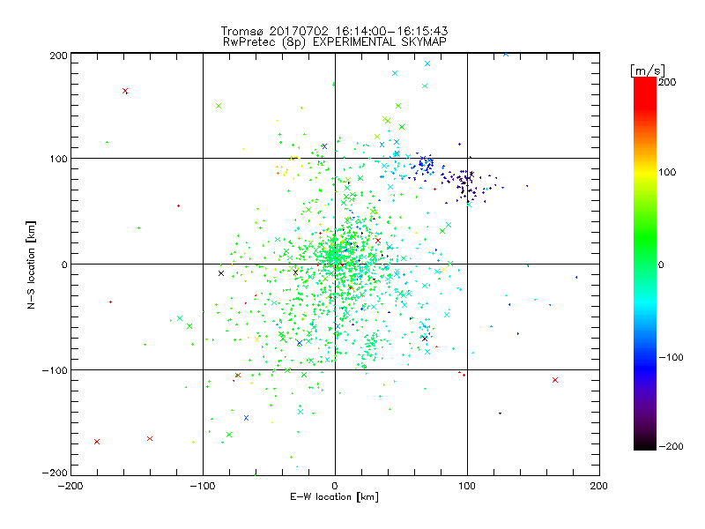
Task: Click the 'N-S location [km]' axis label
Action: tap(31, 264)
